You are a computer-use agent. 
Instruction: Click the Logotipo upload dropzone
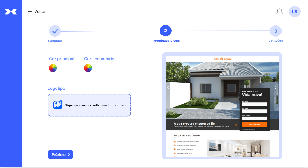pyautogui.click(x=89, y=105)
